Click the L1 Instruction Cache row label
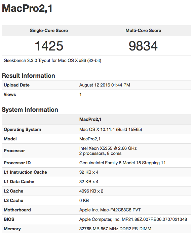The width and height of the screenshot is (192, 237). pyautogui.click(x=25, y=172)
